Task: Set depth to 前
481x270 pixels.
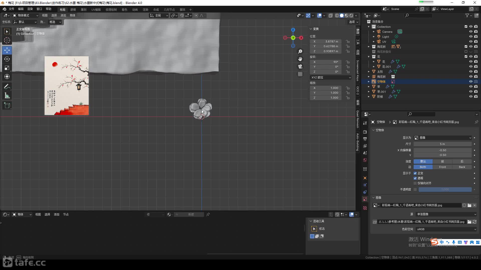Action: (x=442, y=161)
